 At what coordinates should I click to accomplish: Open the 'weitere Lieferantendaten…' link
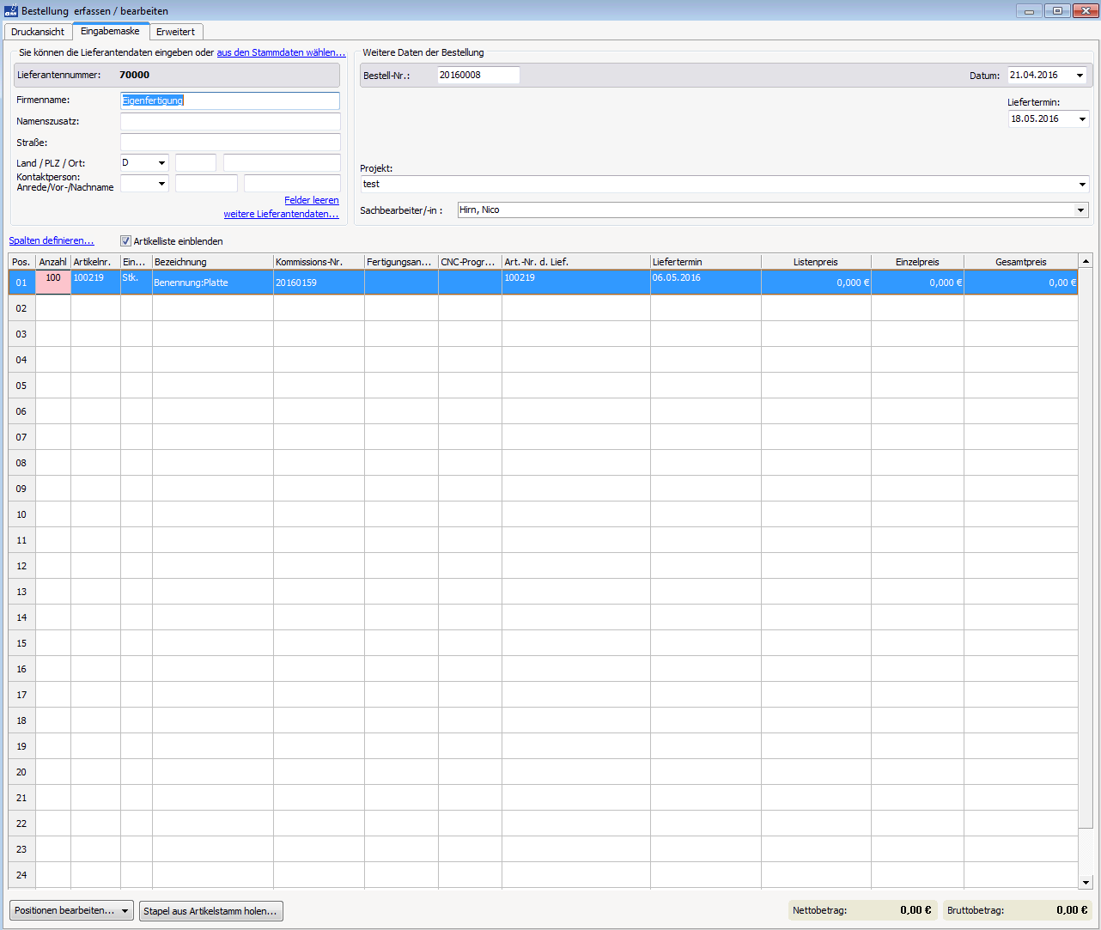point(282,214)
